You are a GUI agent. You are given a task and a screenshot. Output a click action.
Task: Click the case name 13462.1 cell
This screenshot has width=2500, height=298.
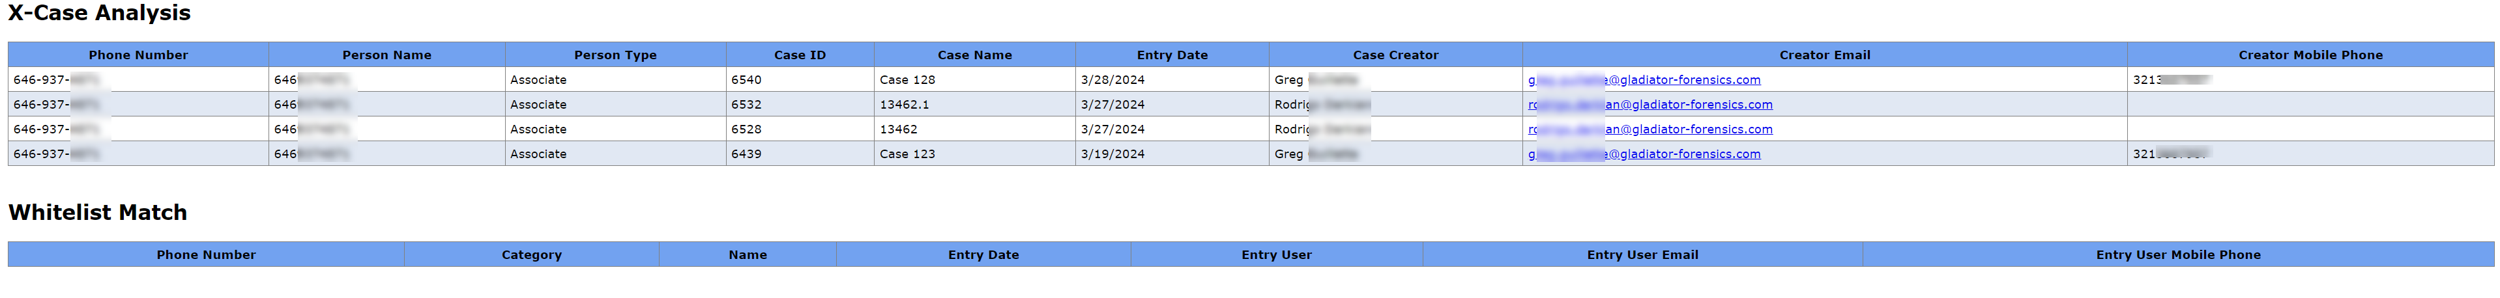903,105
